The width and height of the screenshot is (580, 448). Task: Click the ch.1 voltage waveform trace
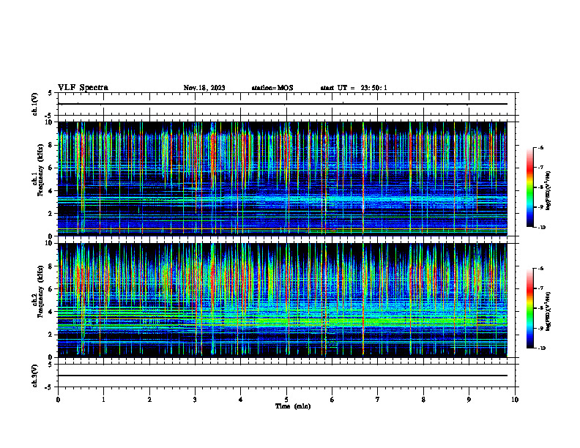coord(283,104)
